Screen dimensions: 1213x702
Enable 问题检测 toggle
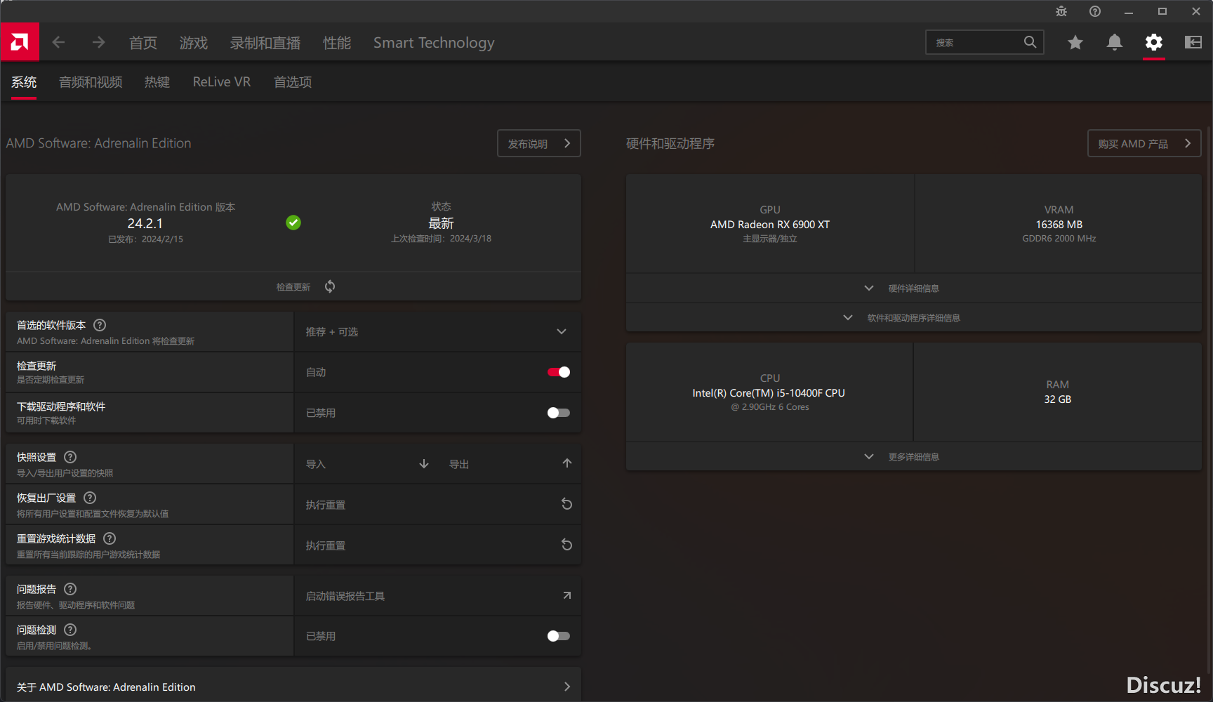559,636
